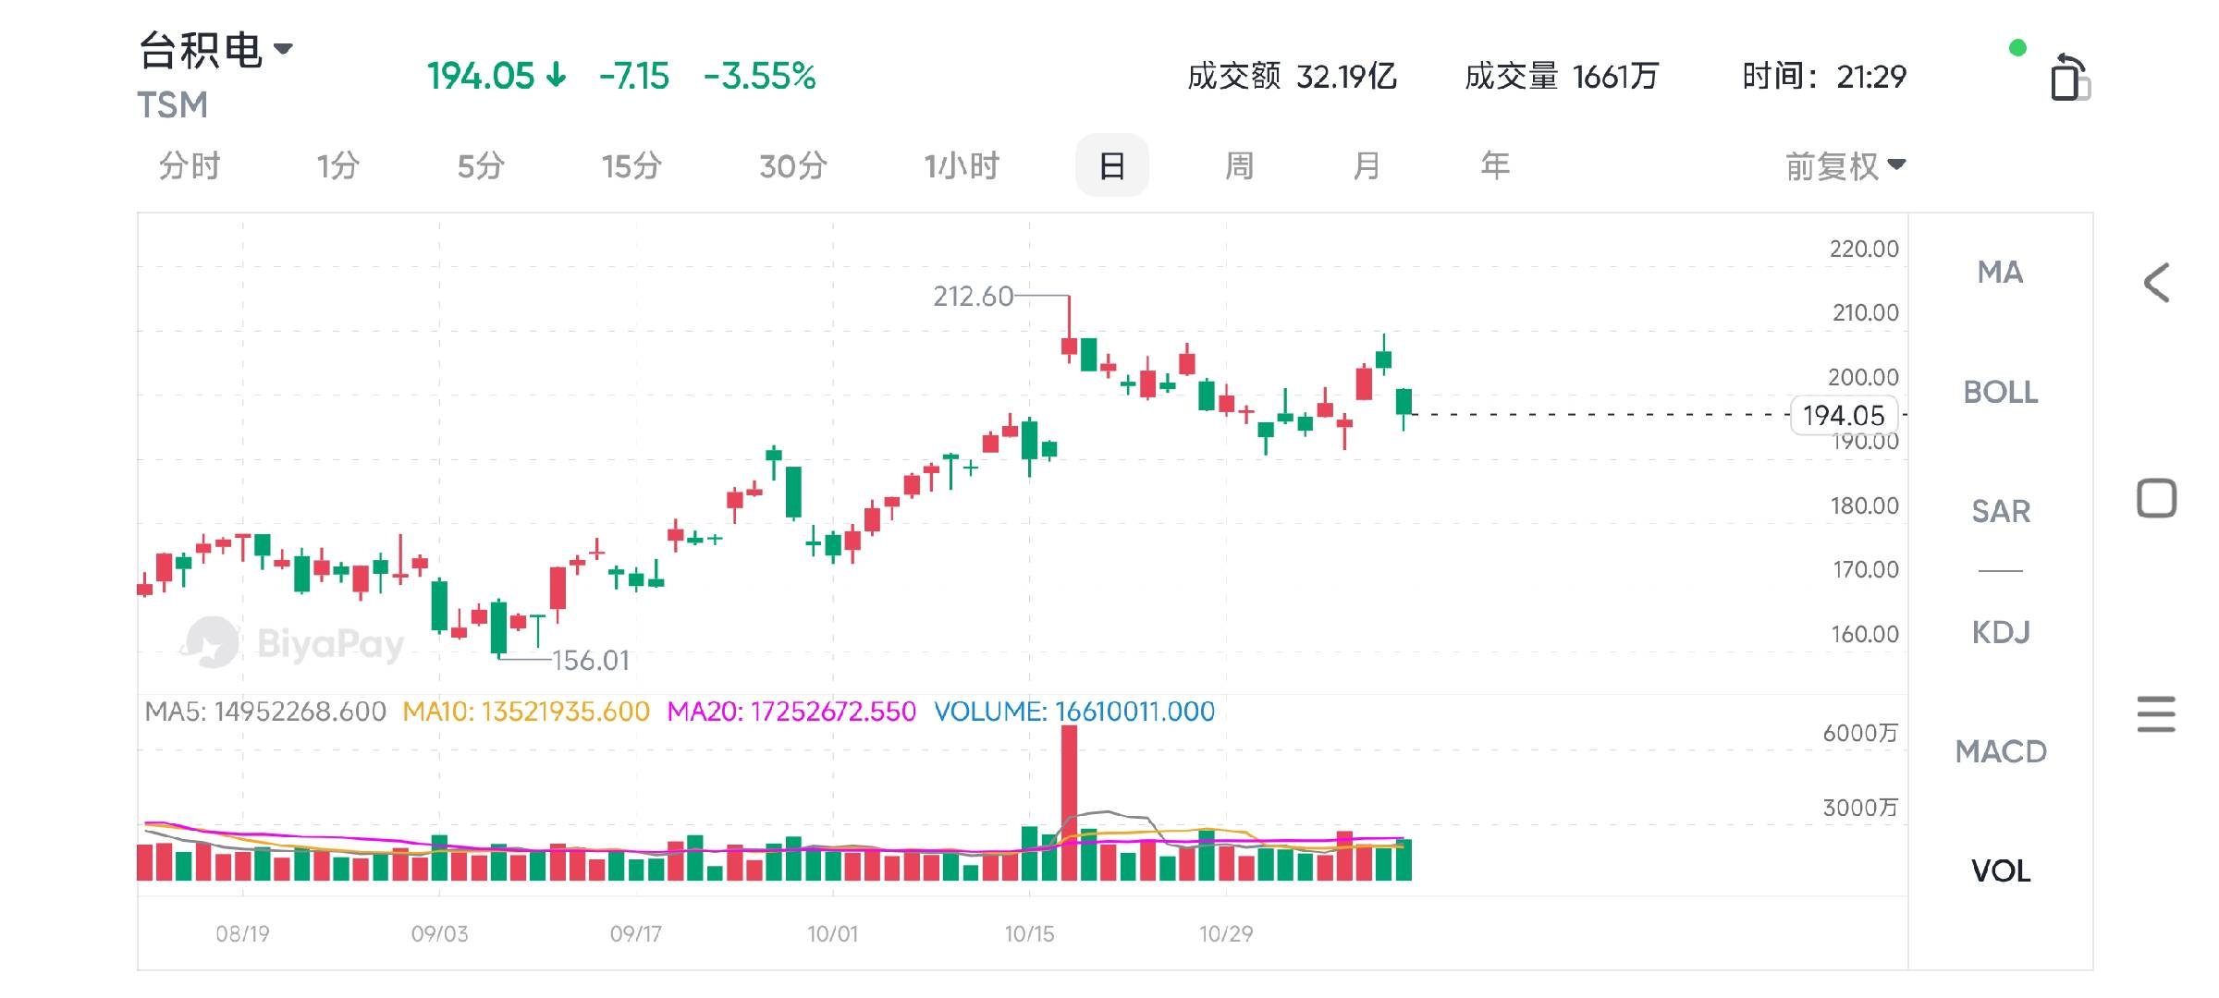Tap the MA10 volume average value
This screenshot has height=998, width=2219.
point(526,712)
